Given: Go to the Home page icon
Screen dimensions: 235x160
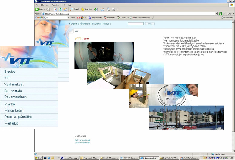Looking at the screenshot, I should [x=65, y=9].
